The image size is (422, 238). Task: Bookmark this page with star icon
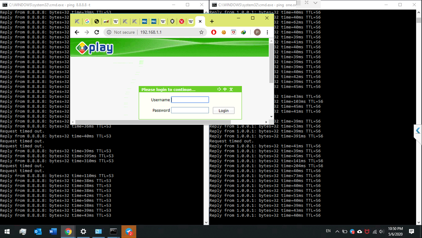point(201,32)
